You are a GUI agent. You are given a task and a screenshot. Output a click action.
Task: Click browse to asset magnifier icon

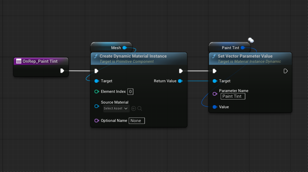(x=140, y=108)
